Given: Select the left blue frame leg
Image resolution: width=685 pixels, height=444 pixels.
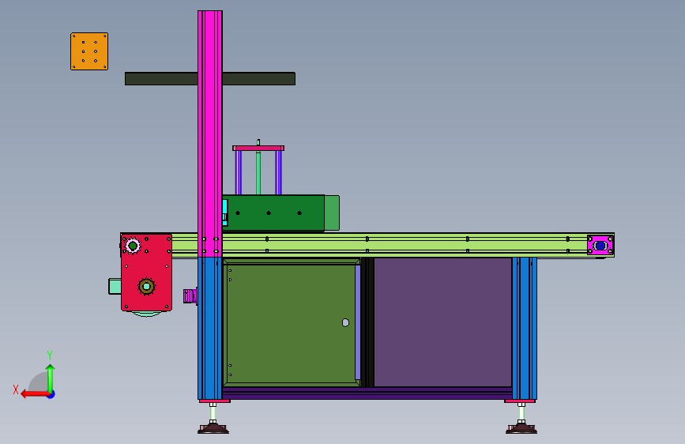Looking at the screenshot, I should (210, 328).
